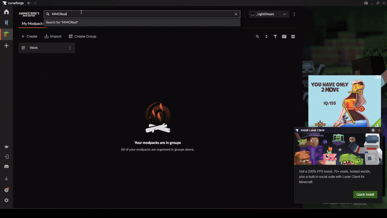The image size is (387, 218).
Task: Open Install Lunar Client popup settings gear
Action: pyautogui.click(x=373, y=130)
